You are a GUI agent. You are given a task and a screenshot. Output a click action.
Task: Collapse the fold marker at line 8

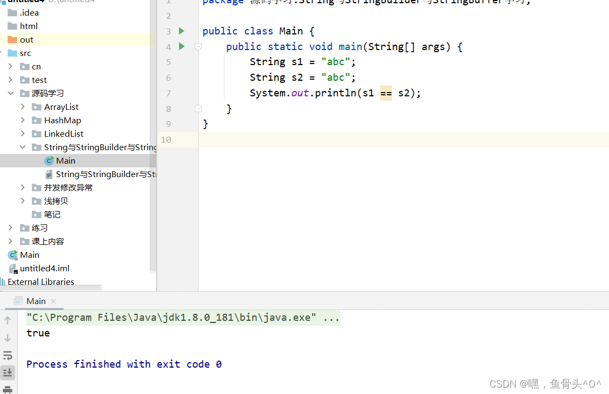(x=198, y=108)
